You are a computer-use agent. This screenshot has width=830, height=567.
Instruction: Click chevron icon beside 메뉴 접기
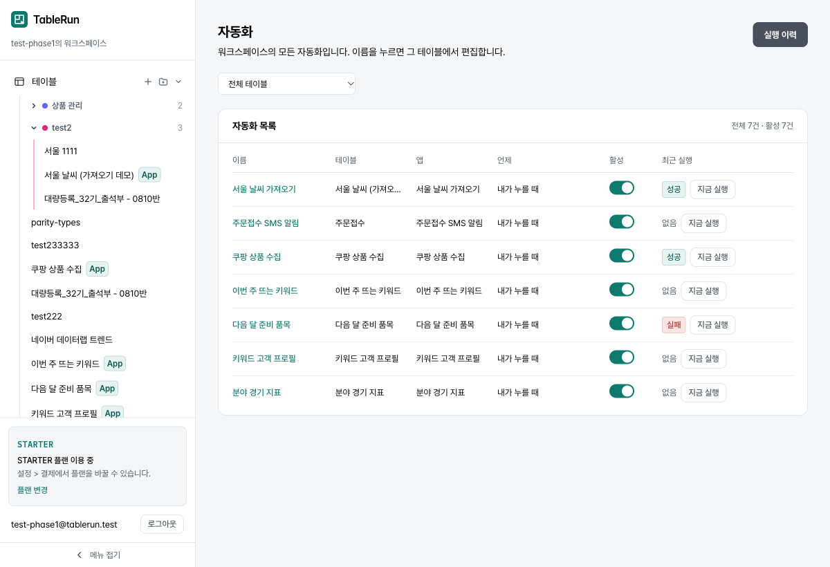(x=80, y=555)
